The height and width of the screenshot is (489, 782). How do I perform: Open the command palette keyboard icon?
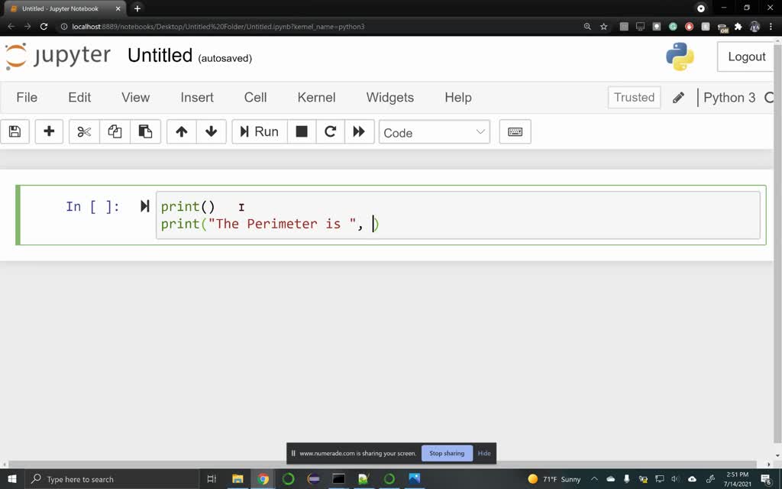pos(515,131)
